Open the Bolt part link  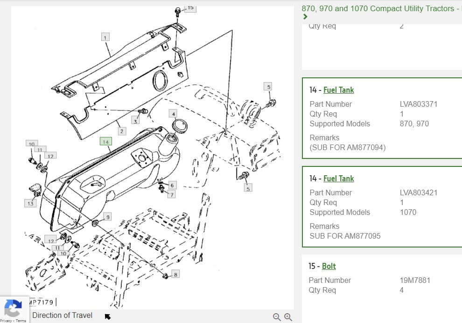coord(329,266)
